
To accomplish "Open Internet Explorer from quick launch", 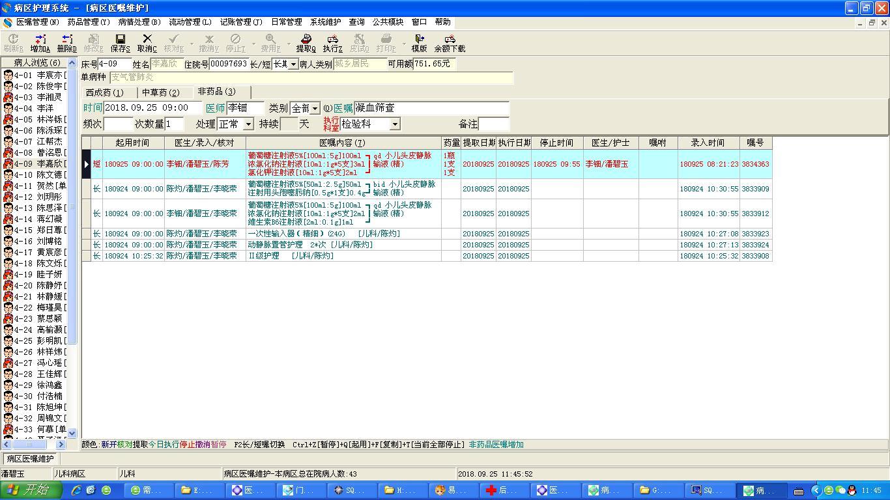I will tap(76, 490).
